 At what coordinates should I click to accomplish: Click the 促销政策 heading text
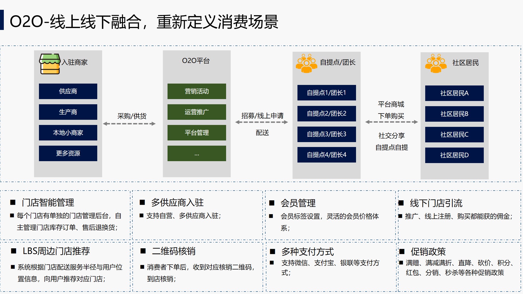(428, 252)
